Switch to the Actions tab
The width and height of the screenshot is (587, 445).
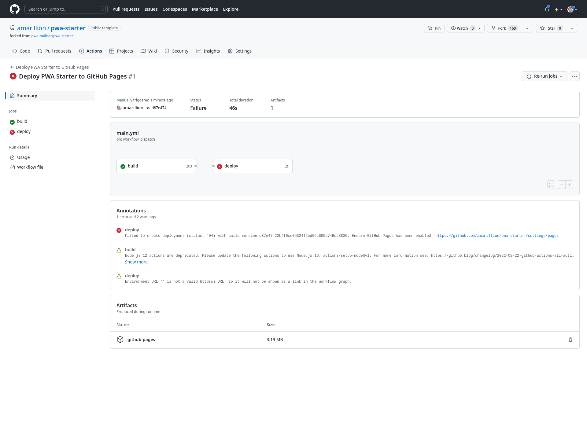click(90, 51)
